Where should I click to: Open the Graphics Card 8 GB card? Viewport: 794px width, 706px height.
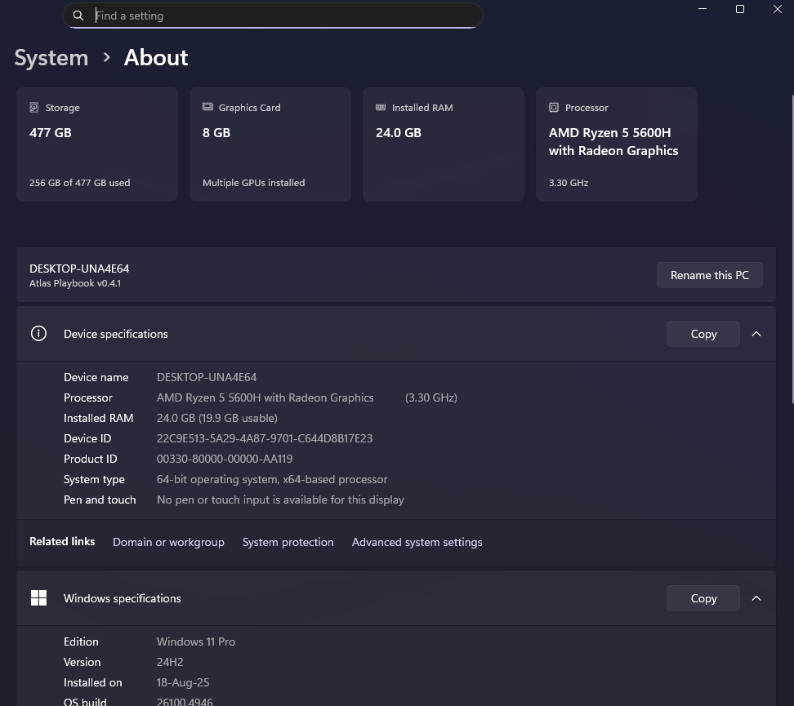pos(270,144)
